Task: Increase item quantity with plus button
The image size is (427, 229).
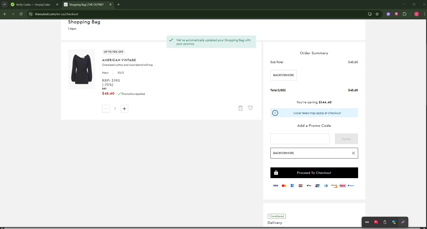Action: (124, 109)
